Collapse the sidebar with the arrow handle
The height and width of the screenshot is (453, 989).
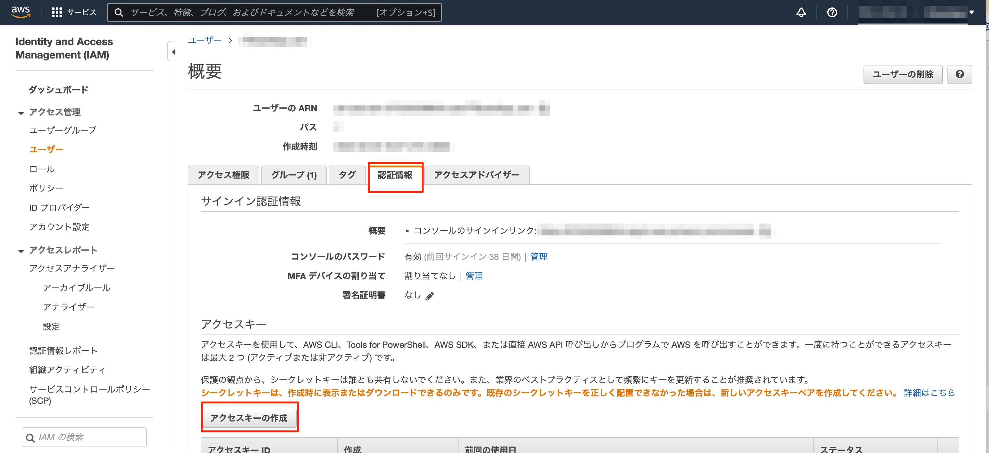173,52
